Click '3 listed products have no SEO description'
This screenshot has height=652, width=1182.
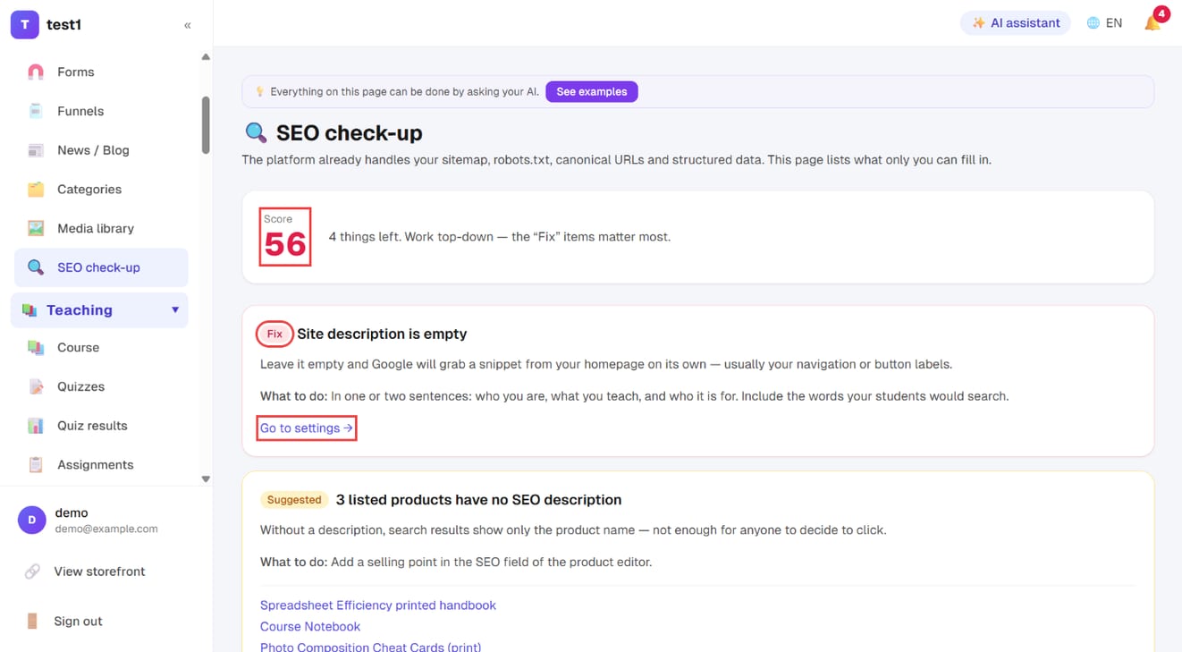478,500
